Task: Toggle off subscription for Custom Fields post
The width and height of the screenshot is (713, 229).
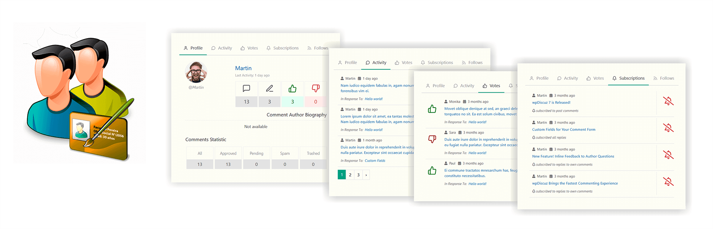Action: [668, 128]
